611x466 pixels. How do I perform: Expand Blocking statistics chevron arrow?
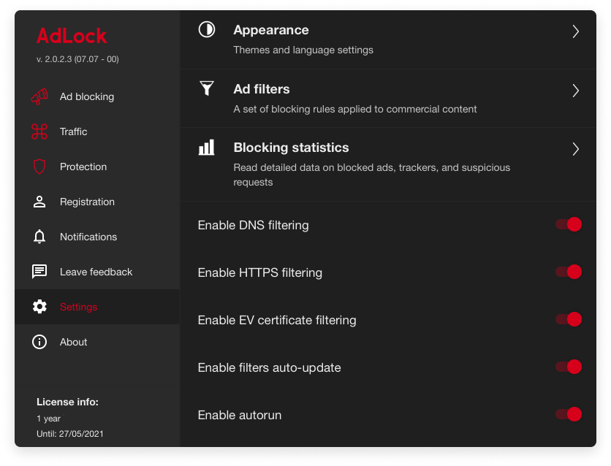tap(575, 149)
